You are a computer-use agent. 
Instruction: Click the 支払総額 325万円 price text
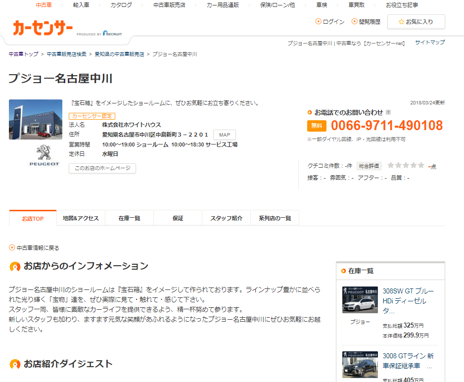click(403, 326)
